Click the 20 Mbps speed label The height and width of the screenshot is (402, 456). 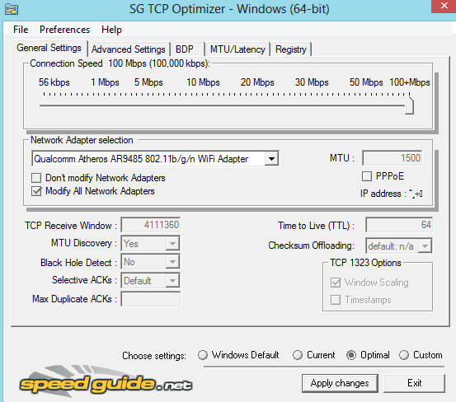coord(257,82)
